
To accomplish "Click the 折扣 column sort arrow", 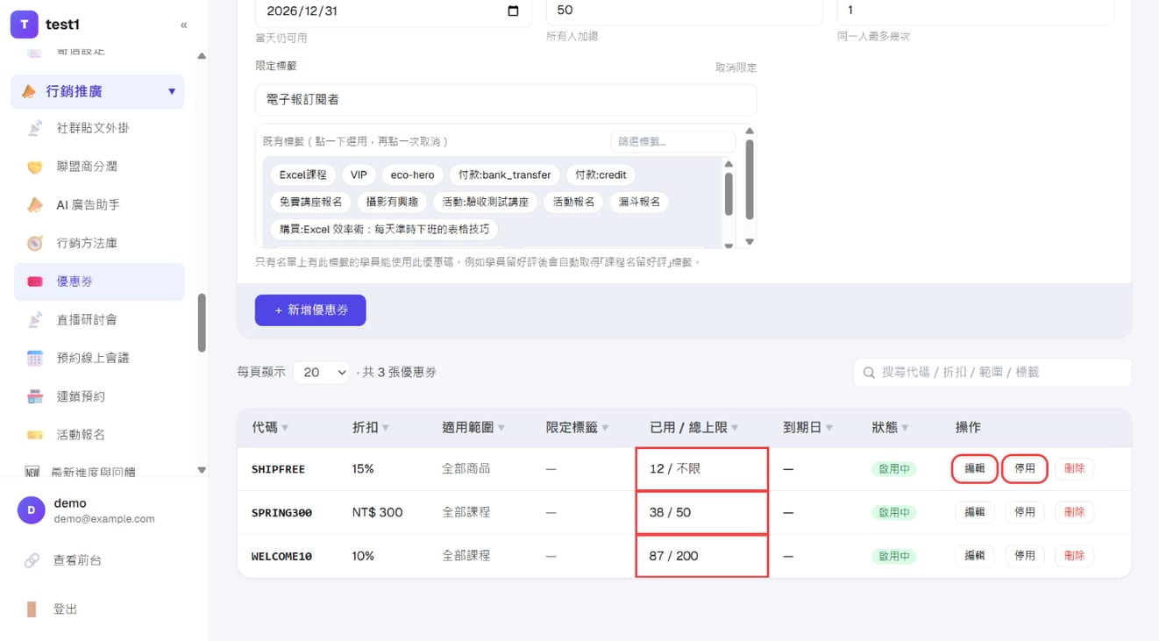I will [386, 428].
